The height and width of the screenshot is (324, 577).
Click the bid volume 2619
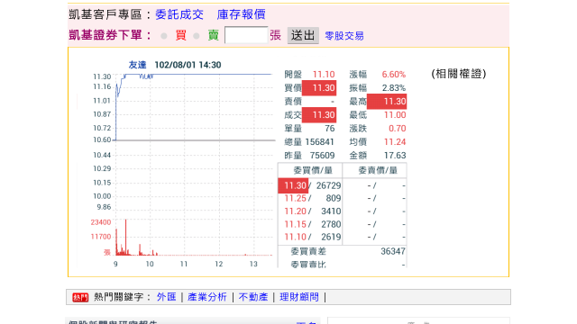coord(331,237)
